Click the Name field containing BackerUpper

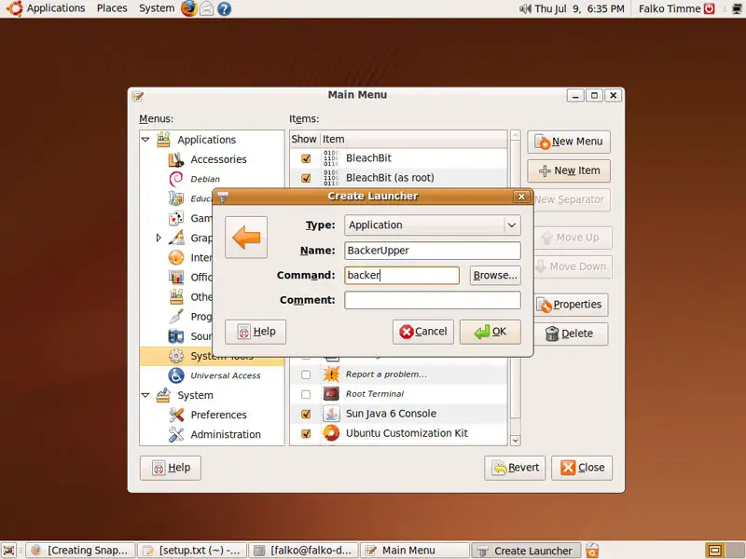(433, 251)
